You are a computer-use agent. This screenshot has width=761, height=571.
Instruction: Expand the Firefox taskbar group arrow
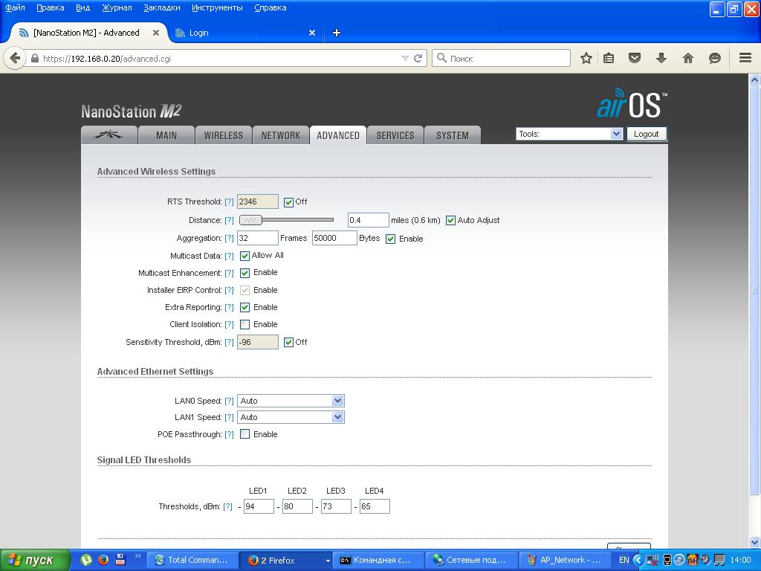(x=328, y=561)
